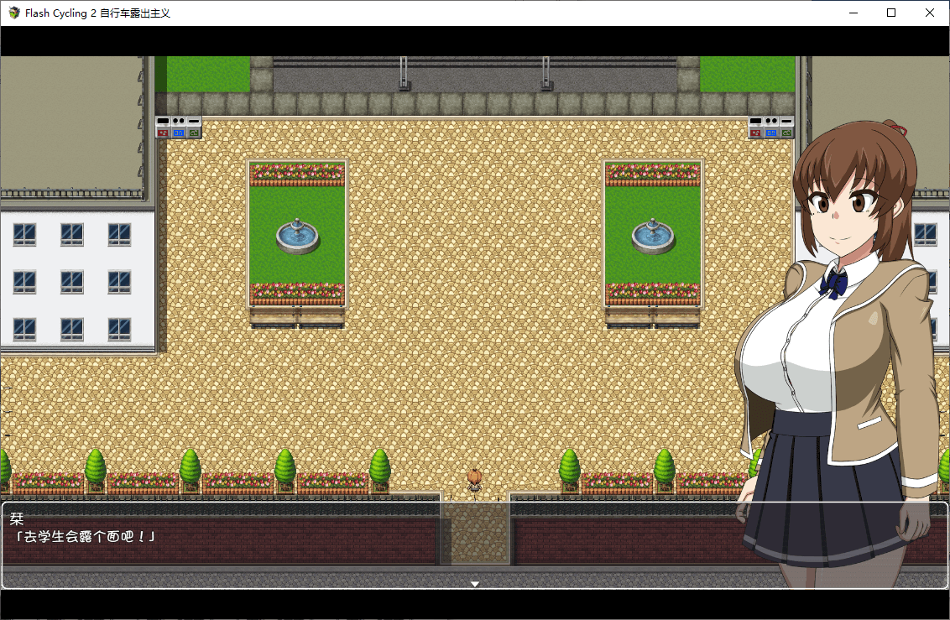Image resolution: width=950 pixels, height=620 pixels.
Task: Click the player character sprite at the gate
Action: point(475,482)
